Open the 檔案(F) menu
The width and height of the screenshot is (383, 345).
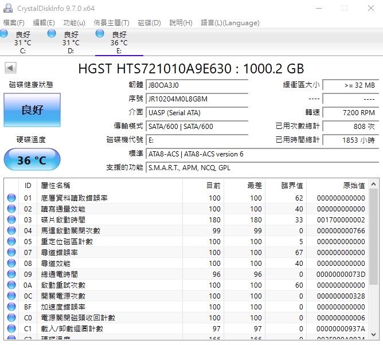point(14,23)
